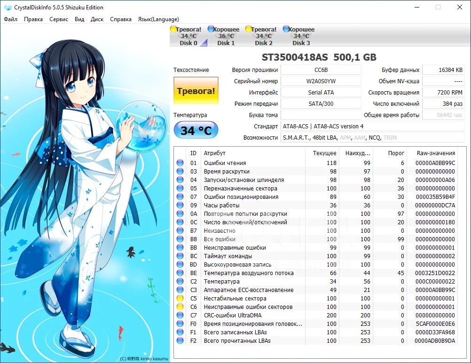The image size is (471, 363).
Task: Click status icon for Температура воздушного потока
Action: tap(180, 273)
